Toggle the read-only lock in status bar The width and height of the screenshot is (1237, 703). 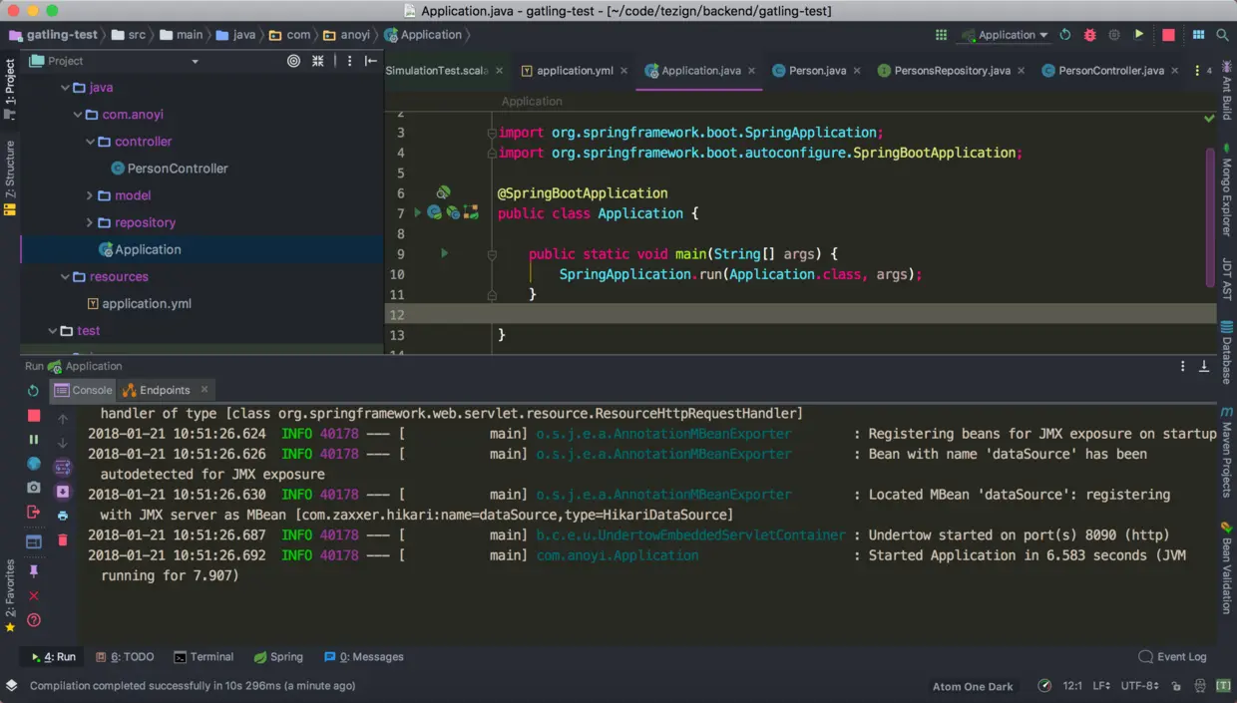1177,686
